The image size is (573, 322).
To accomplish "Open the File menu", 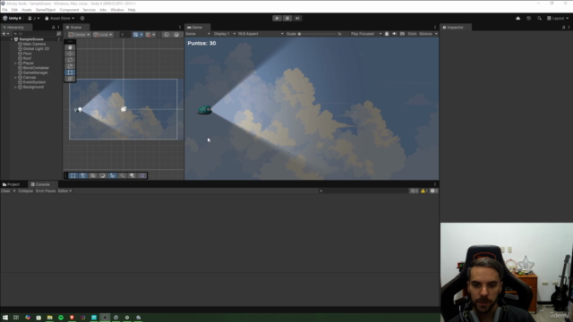I will pyautogui.click(x=4, y=10).
